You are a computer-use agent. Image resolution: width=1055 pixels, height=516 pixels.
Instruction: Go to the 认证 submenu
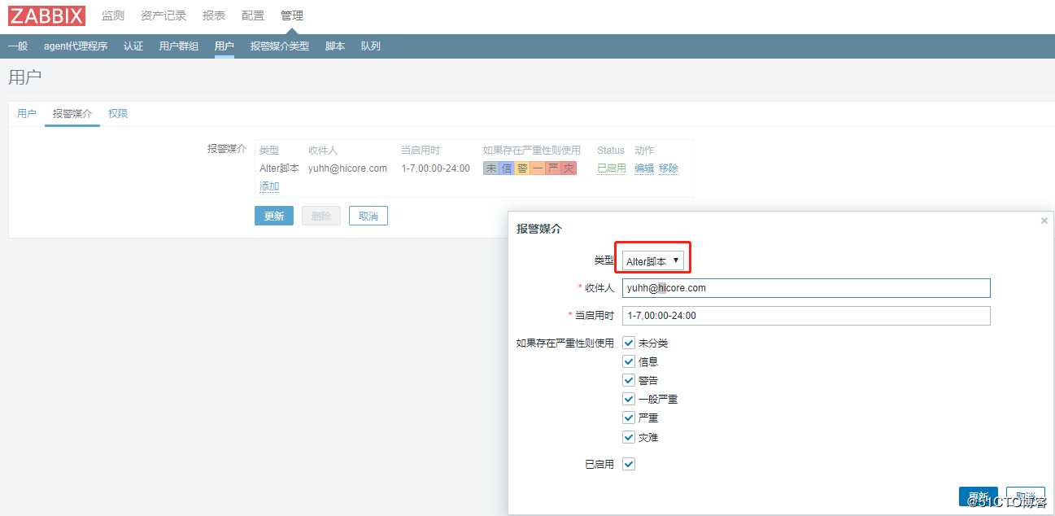coord(133,46)
